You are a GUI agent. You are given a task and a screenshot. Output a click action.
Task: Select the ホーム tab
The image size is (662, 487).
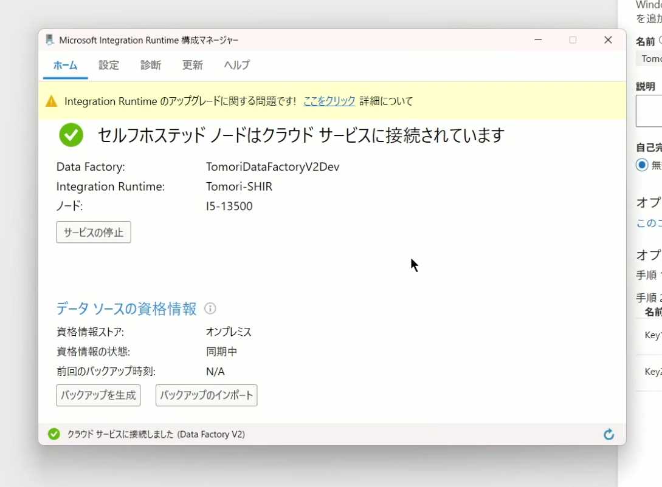click(65, 66)
